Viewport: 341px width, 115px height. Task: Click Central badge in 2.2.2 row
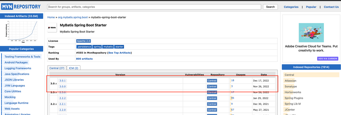point(212,98)
